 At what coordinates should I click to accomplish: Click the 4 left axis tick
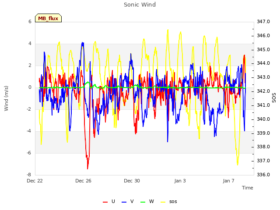tap(30, 44)
